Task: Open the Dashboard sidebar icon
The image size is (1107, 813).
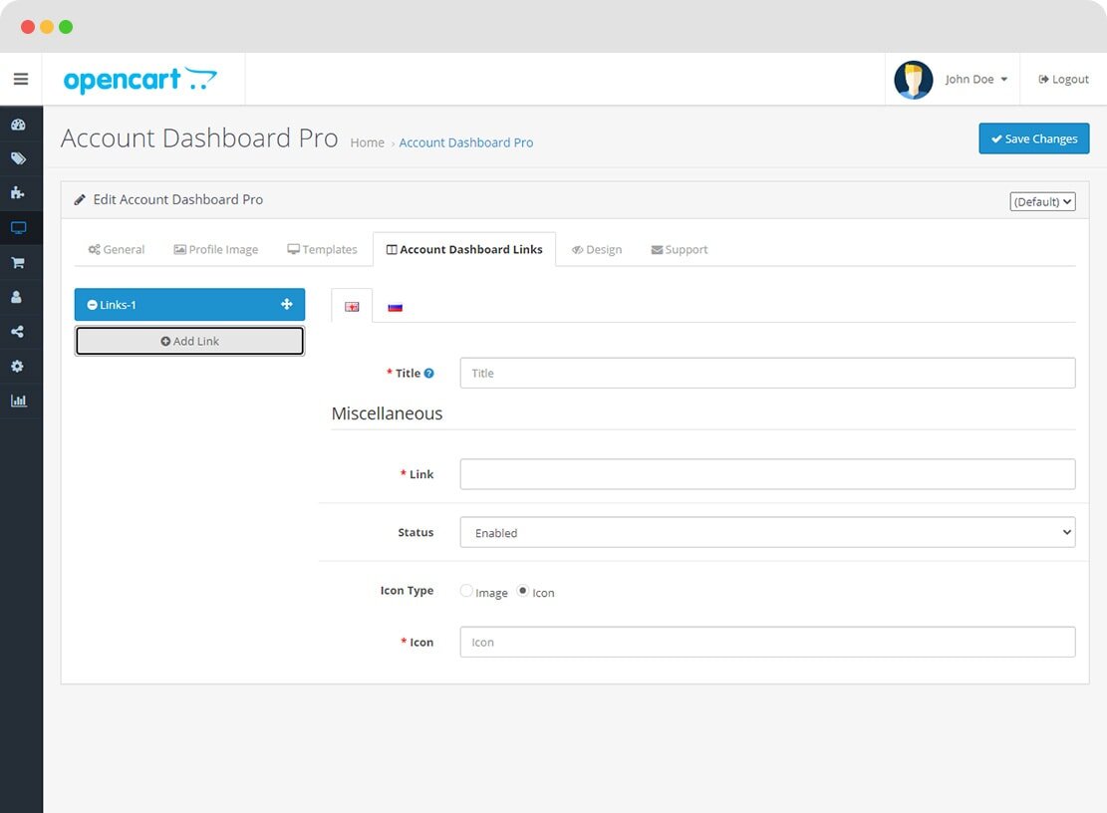Action: point(18,125)
